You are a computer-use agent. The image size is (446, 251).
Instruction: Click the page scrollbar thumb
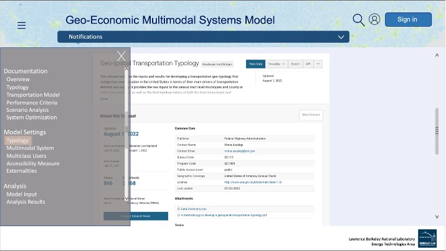coord(437,131)
